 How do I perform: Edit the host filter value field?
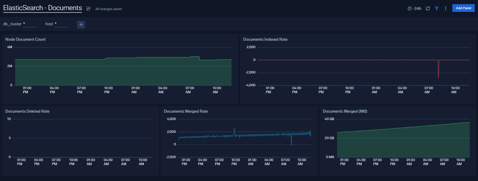coord(62,24)
